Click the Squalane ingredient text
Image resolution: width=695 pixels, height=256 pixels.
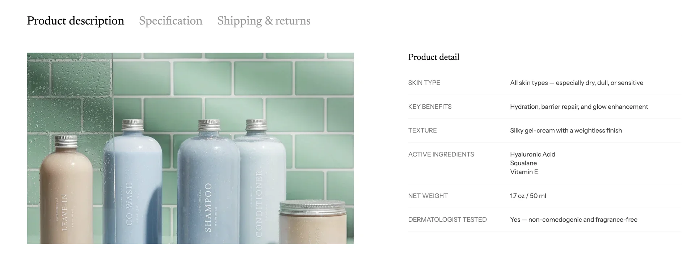pyautogui.click(x=523, y=163)
